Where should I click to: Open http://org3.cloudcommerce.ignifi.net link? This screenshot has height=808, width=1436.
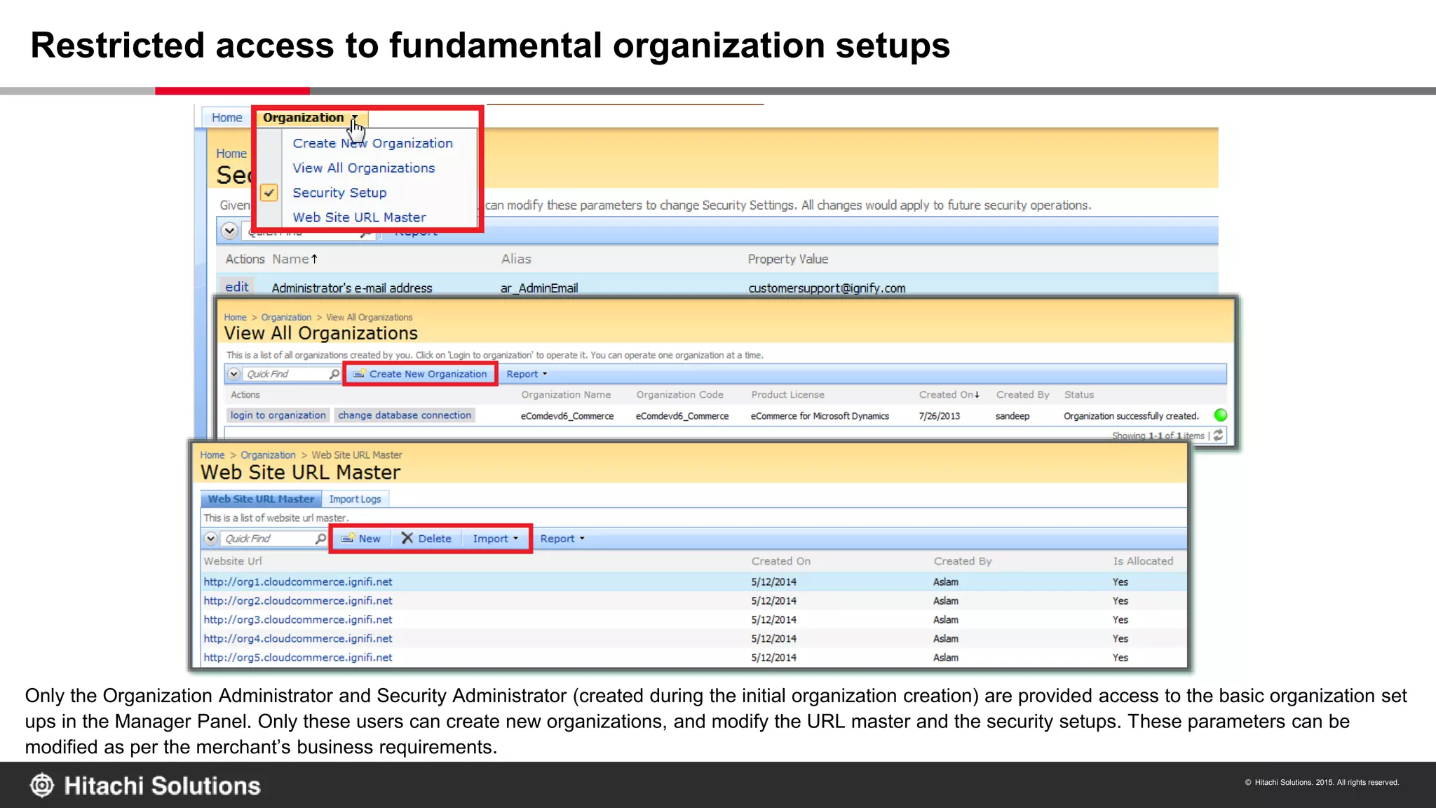298,619
